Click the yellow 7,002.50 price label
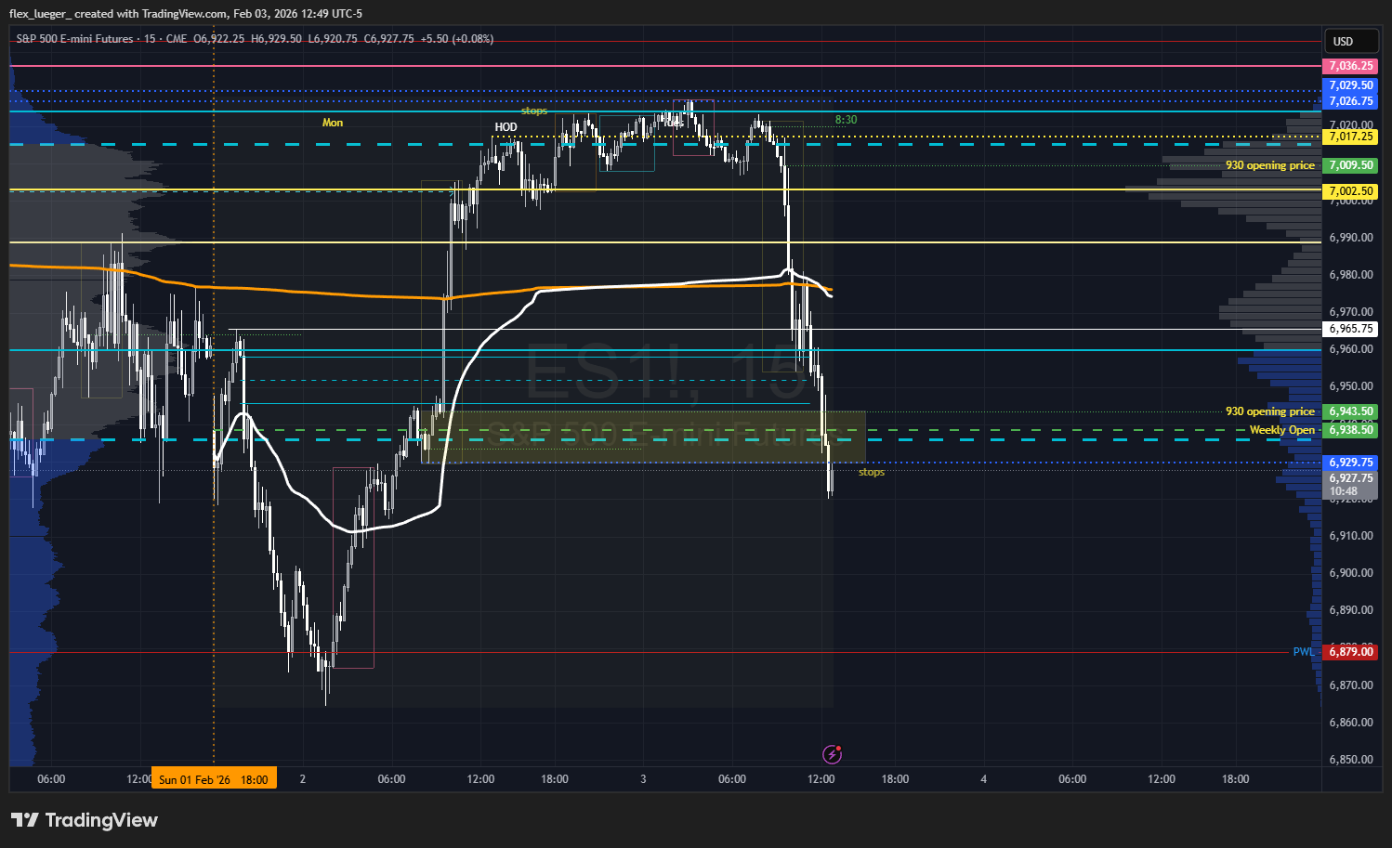 click(x=1349, y=191)
